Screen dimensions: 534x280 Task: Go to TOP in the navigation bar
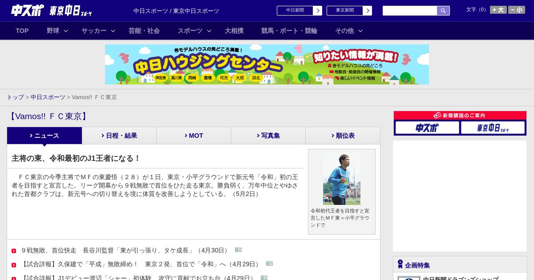coord(22,31)
